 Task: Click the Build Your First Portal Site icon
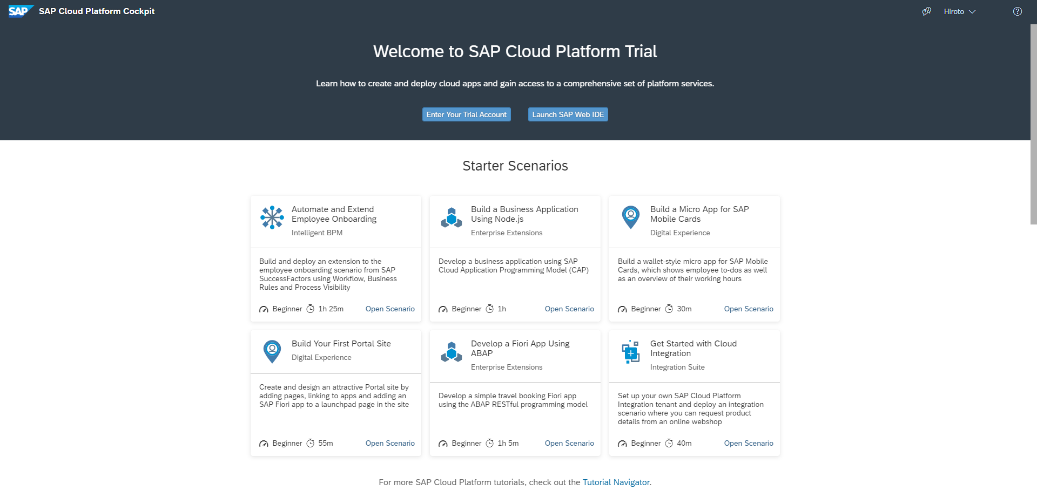click(272, 352)
